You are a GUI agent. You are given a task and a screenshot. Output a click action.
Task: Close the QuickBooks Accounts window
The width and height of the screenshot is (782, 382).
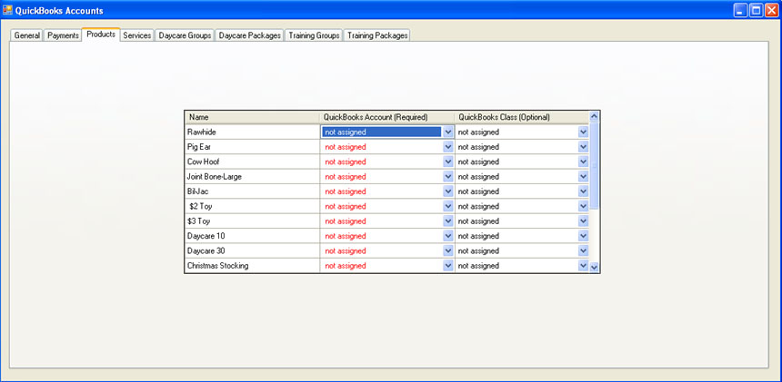tap(771, 11)
